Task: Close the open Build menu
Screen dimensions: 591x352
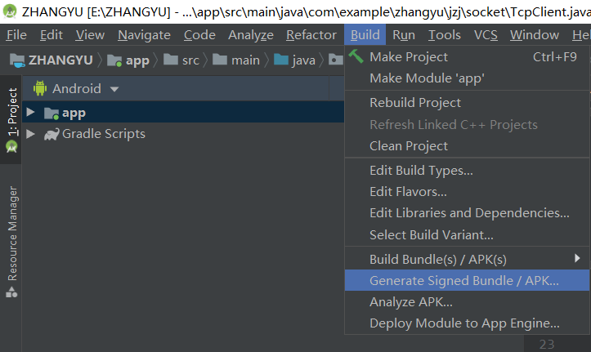Action: (x=365, y=35)
